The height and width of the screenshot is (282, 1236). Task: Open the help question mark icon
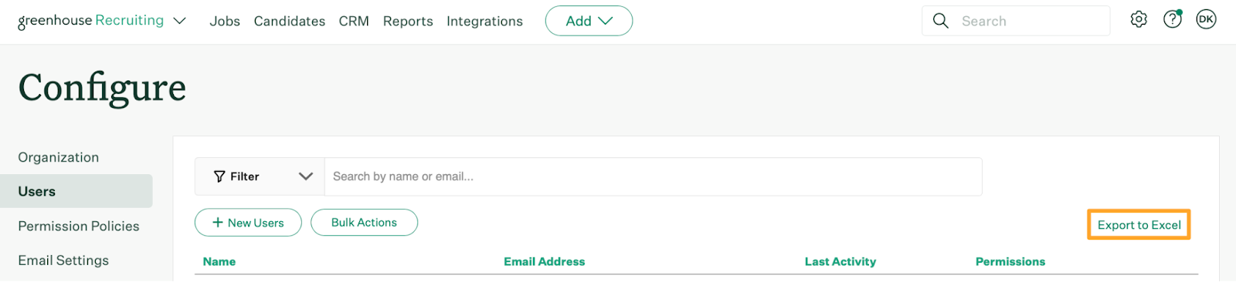click(1173, 19)
